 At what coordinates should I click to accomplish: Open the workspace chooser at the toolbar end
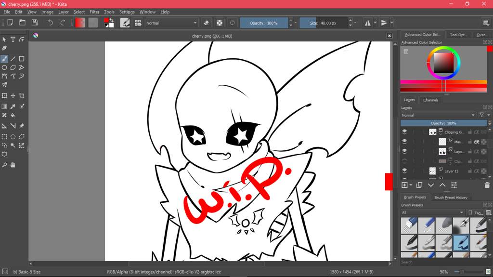[x=486, y=23]
